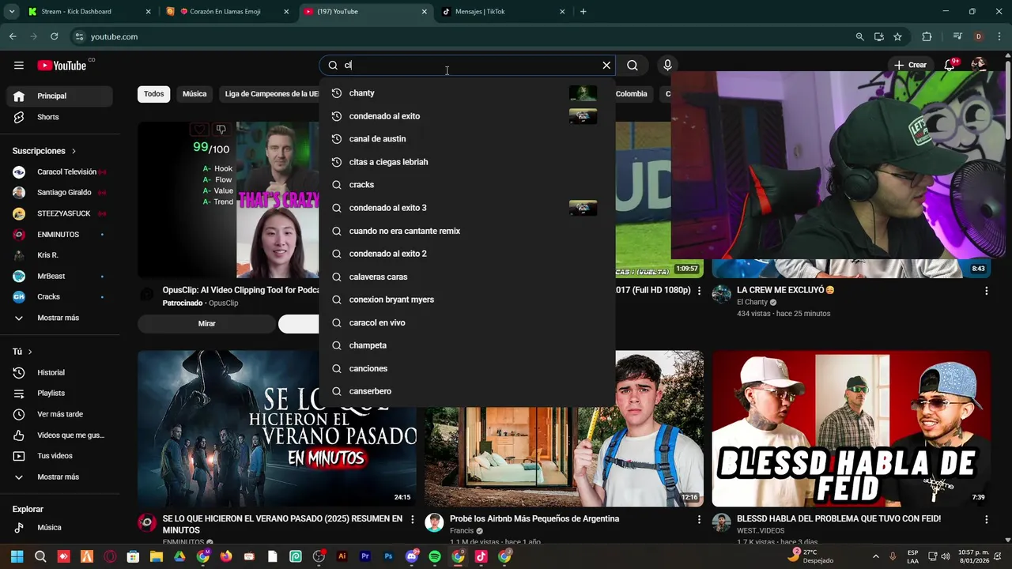The width and height of the screenshot is (1012, 569).
Task: Open Videos que me gustan
Action: click(61, 435)
